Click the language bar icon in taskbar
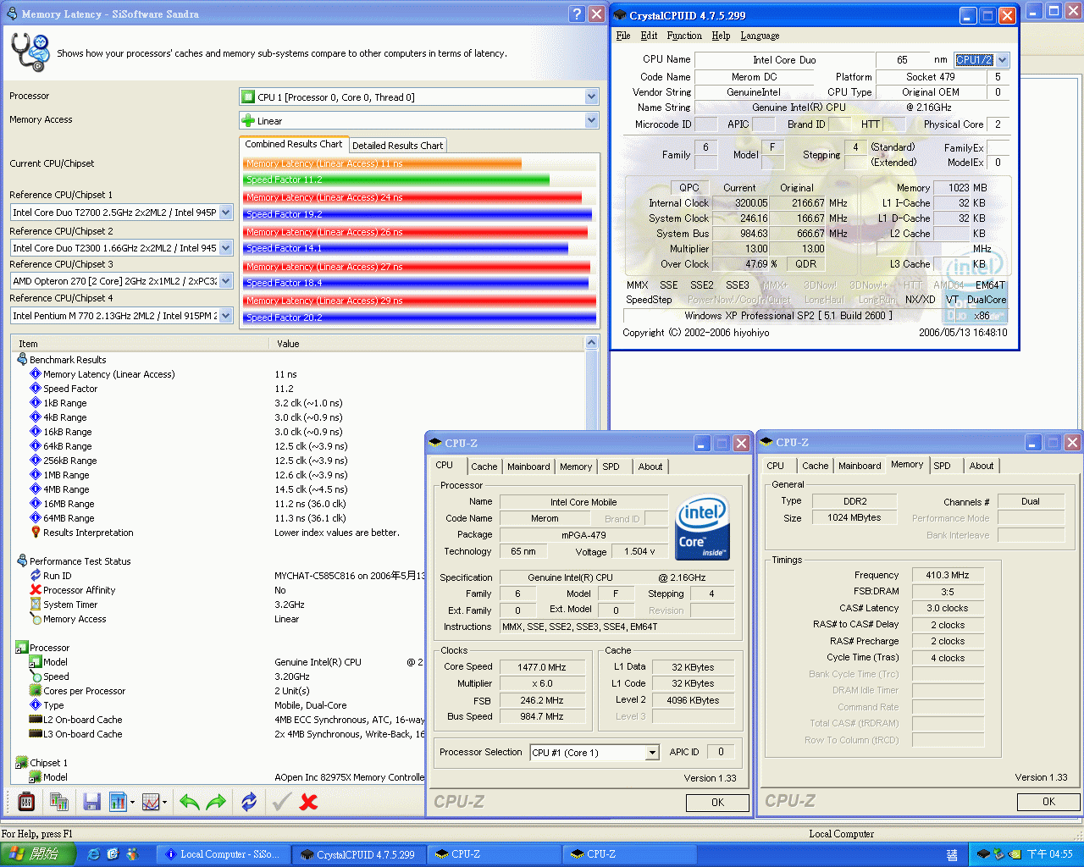 tap(952, 854)
